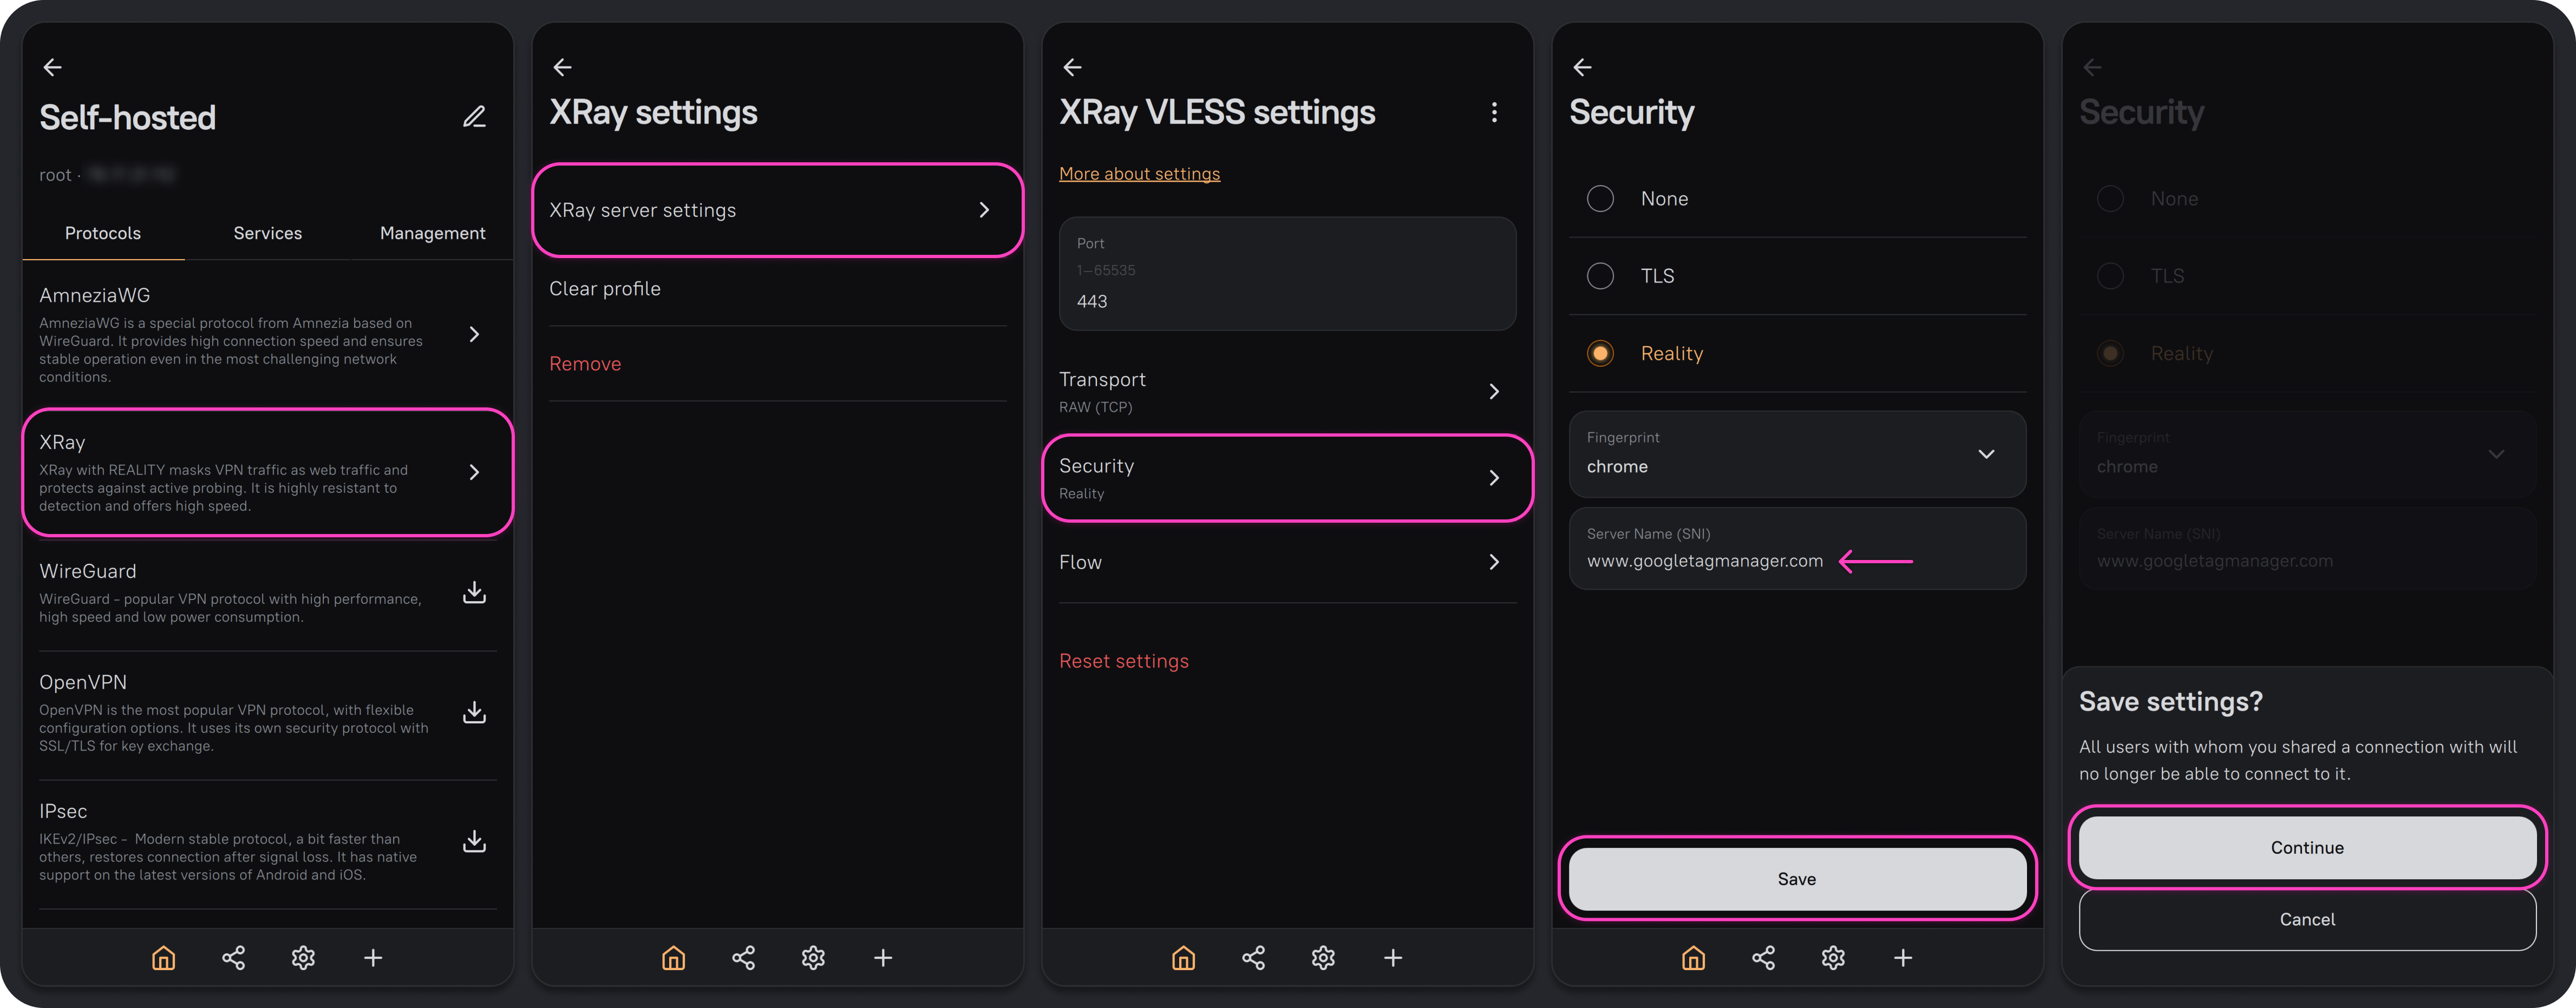This screenshot has height=1008, width=2576.
Task: Tap share icon on XRay settings screen
Action: click(x=743, y=958)
